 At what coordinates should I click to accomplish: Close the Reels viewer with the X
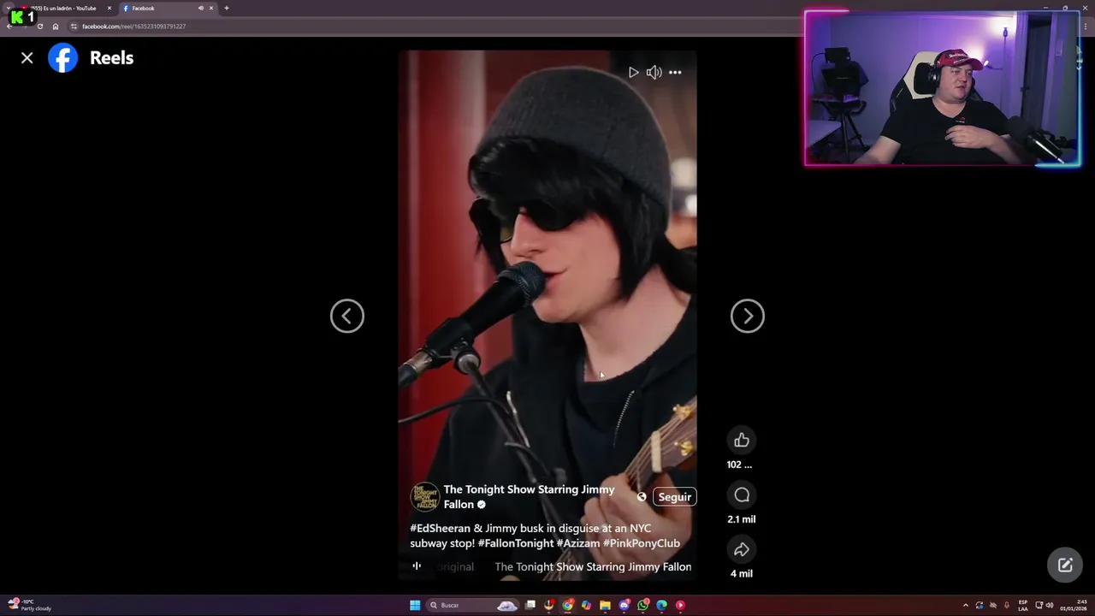27,58
